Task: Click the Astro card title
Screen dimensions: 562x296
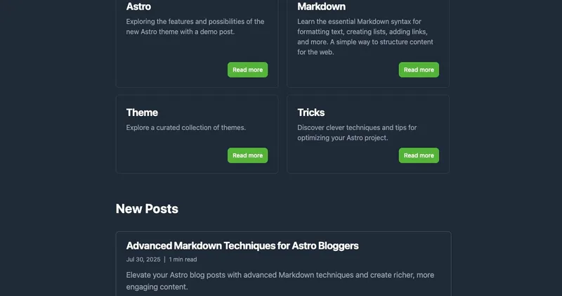Action: 138,6
